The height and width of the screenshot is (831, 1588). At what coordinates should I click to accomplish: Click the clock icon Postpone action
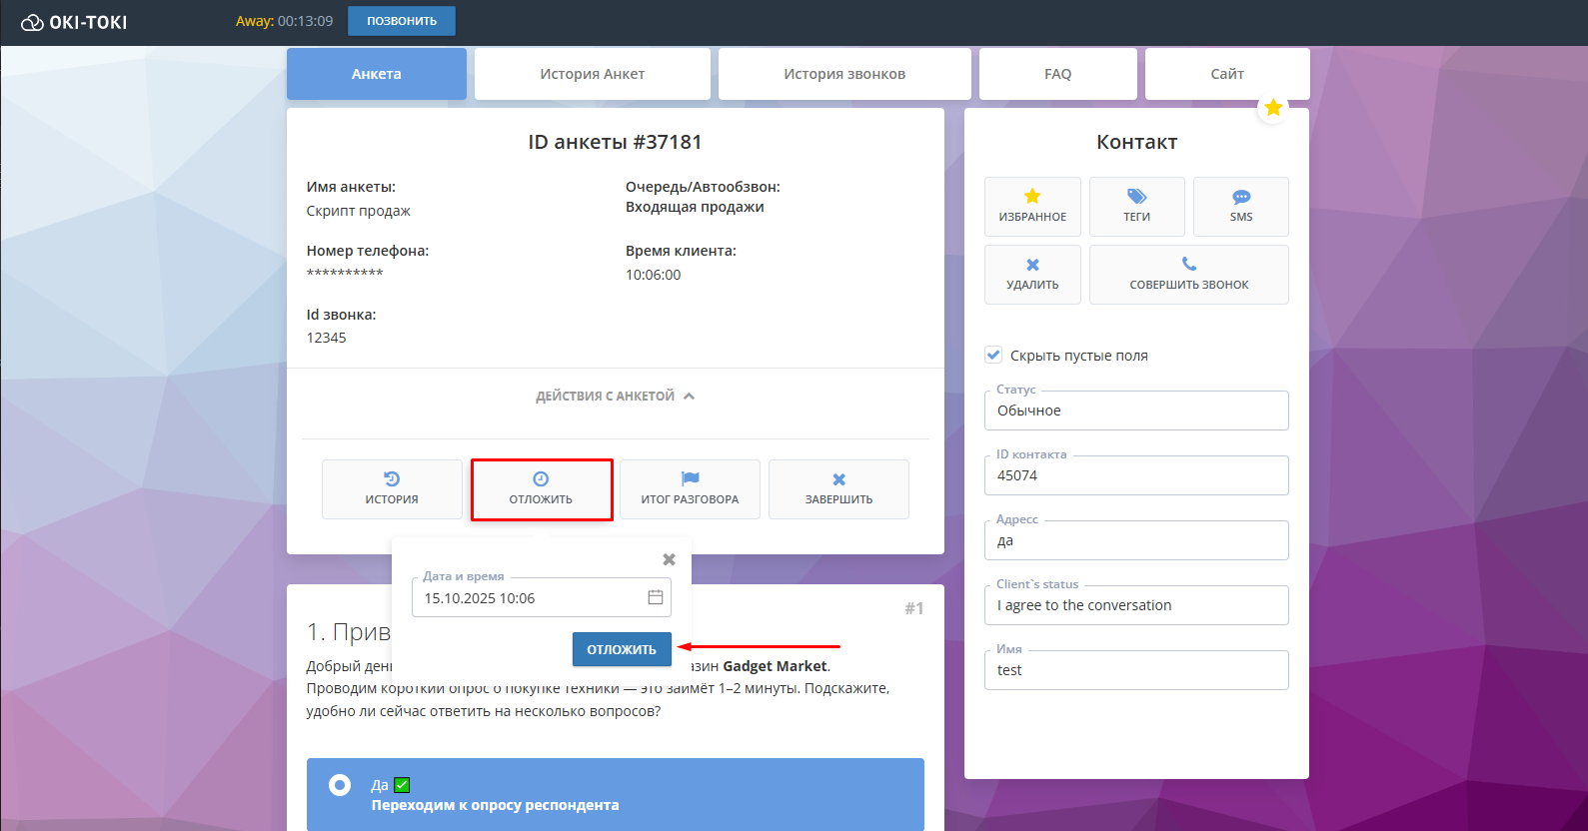(541, 488)
